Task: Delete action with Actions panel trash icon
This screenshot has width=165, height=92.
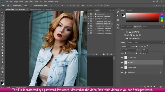Action: (x=111, y=54)
